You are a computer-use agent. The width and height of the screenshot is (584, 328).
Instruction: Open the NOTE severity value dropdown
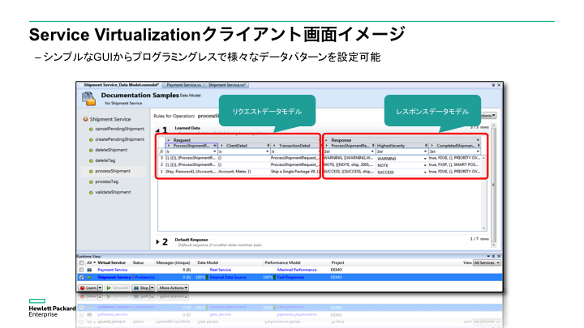(x=425, y=165)
